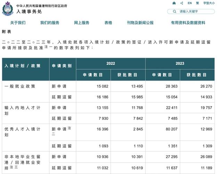Image resolution: width=217 pixels, height=174 pixels.
Task: Open the 网上服务 menu
Action: pos(82,23)
